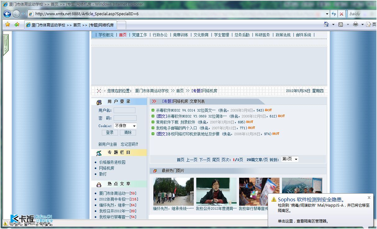Open 价格服务进校园 special topic
The height and width of the screenshot is (229, 377).
click(112, 162)
